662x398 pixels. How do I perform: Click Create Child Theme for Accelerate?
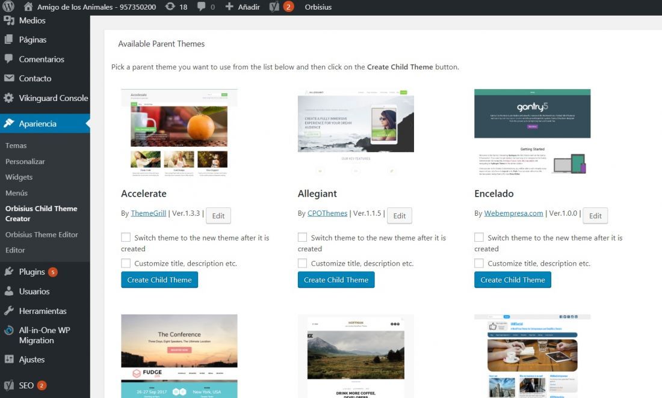coord(159,280)
